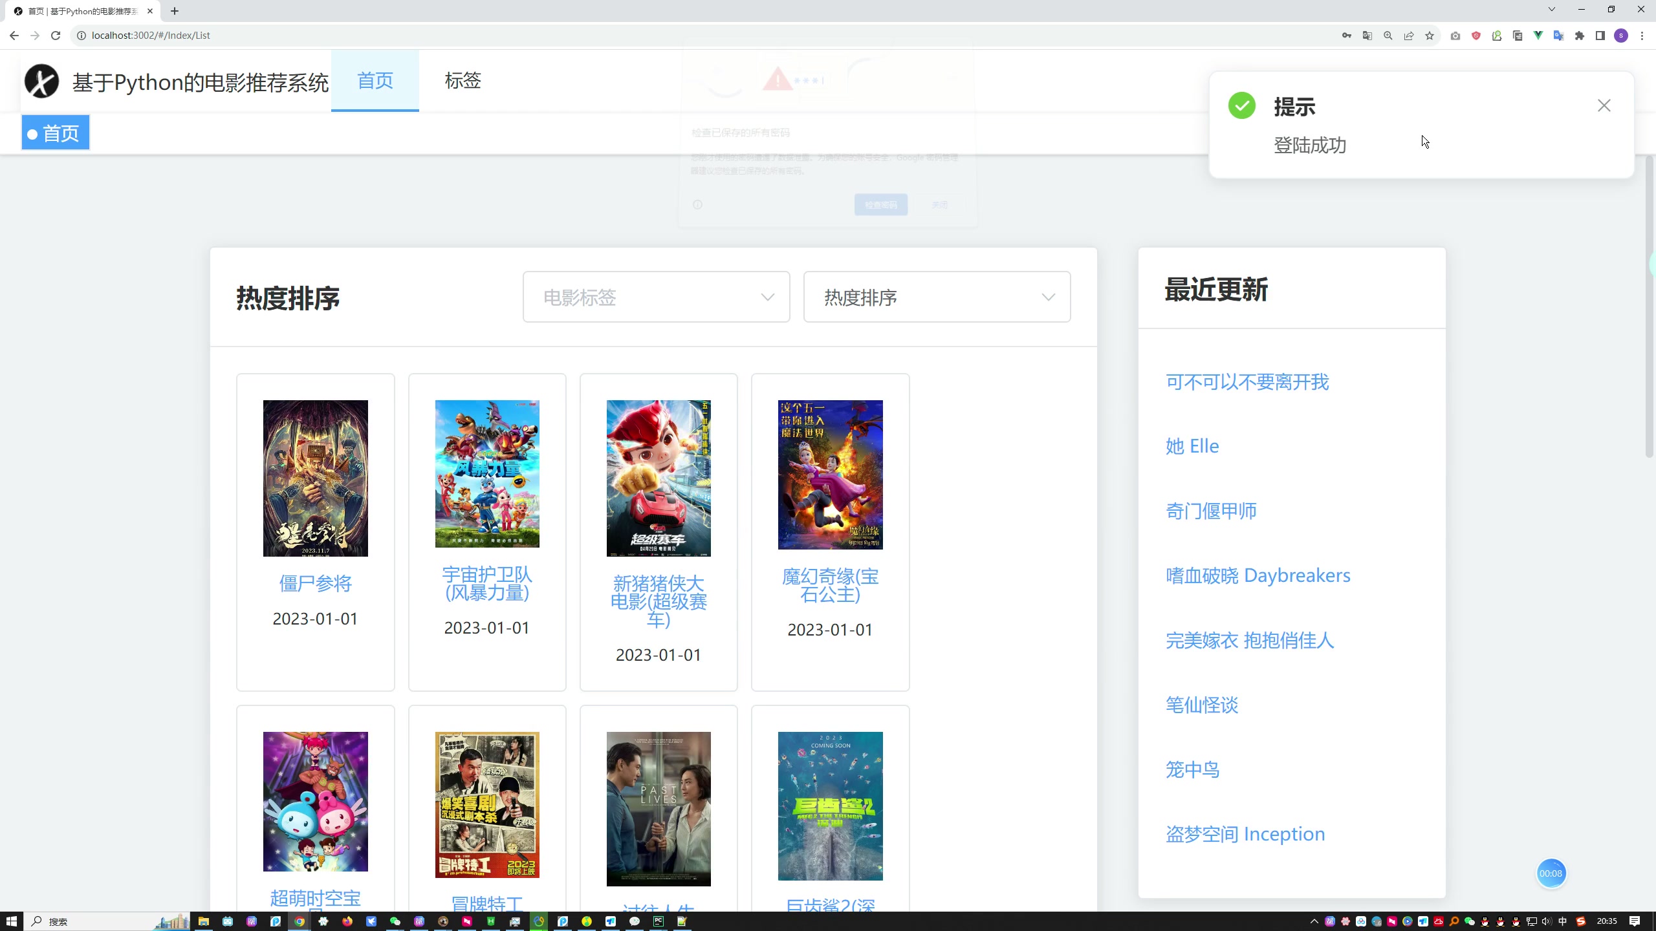Open the tab search chevron

(x=1552, y=9)
